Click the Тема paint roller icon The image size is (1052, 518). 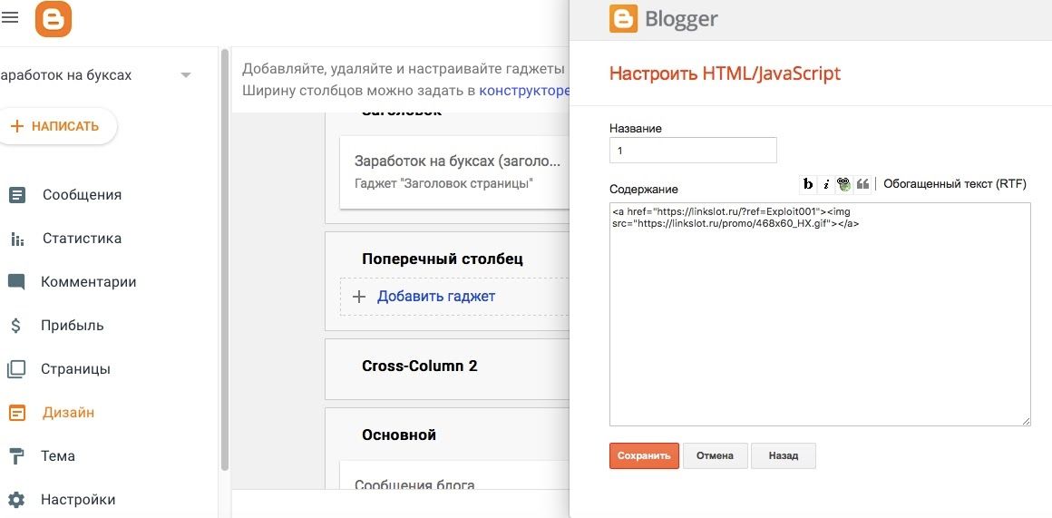coord(16,457)
